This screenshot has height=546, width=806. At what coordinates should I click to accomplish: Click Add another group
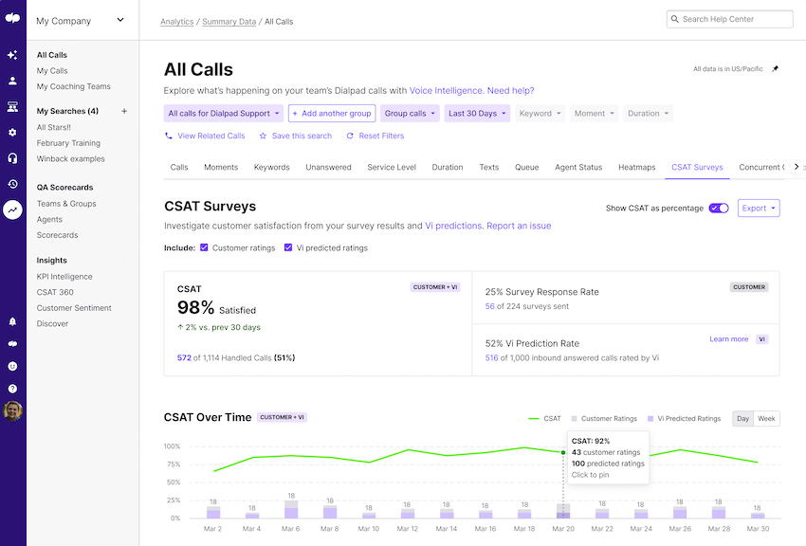coord(332,113)
